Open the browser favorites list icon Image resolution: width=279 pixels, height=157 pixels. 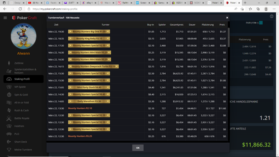[x=250, y=9]
